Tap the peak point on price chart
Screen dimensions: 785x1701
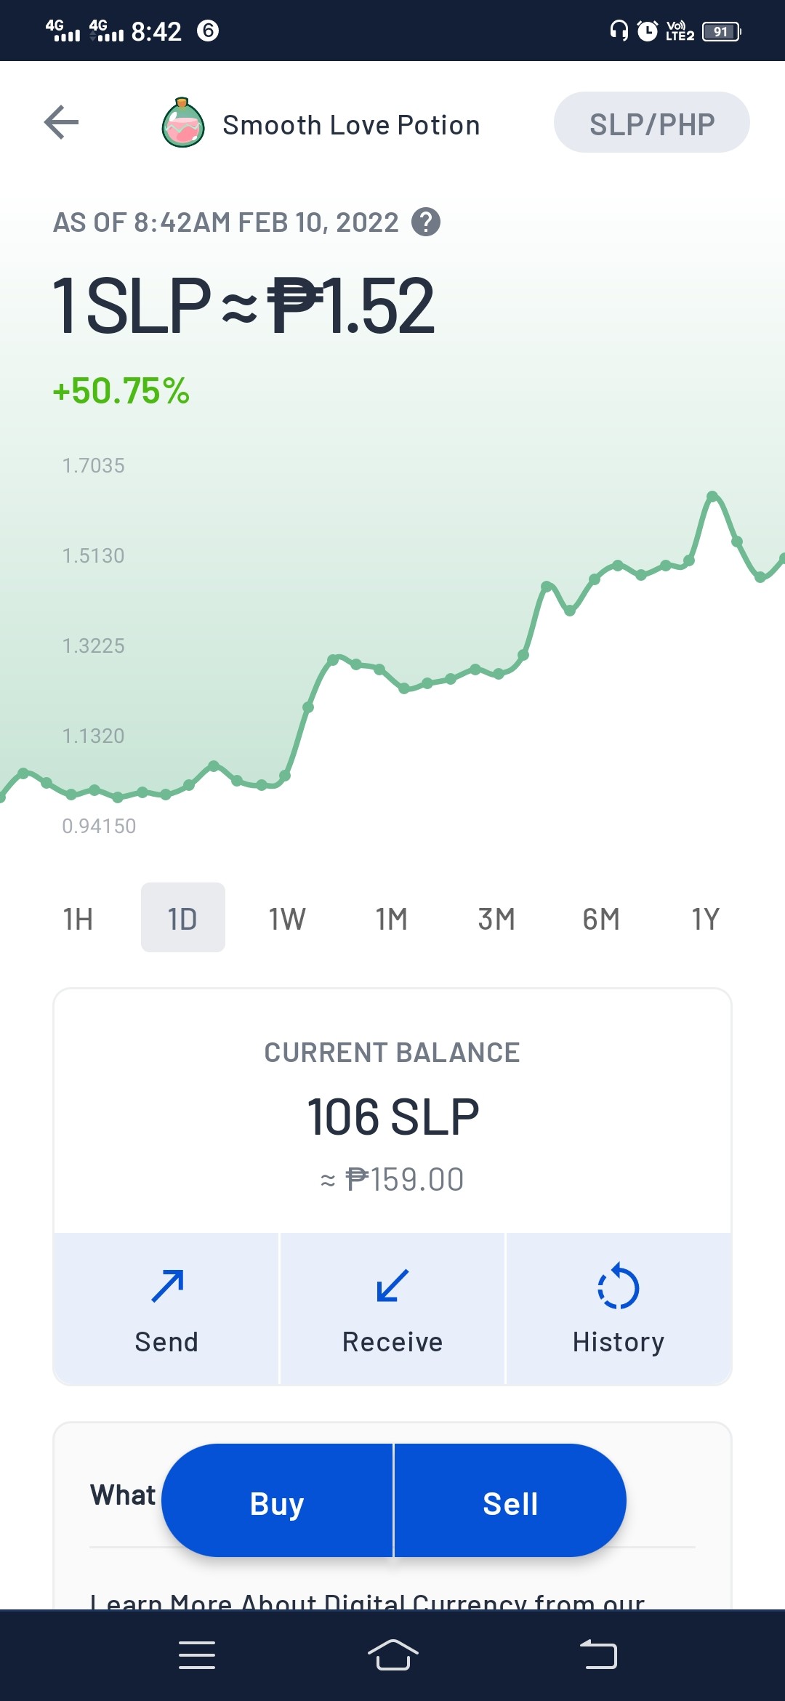(712, 496)
